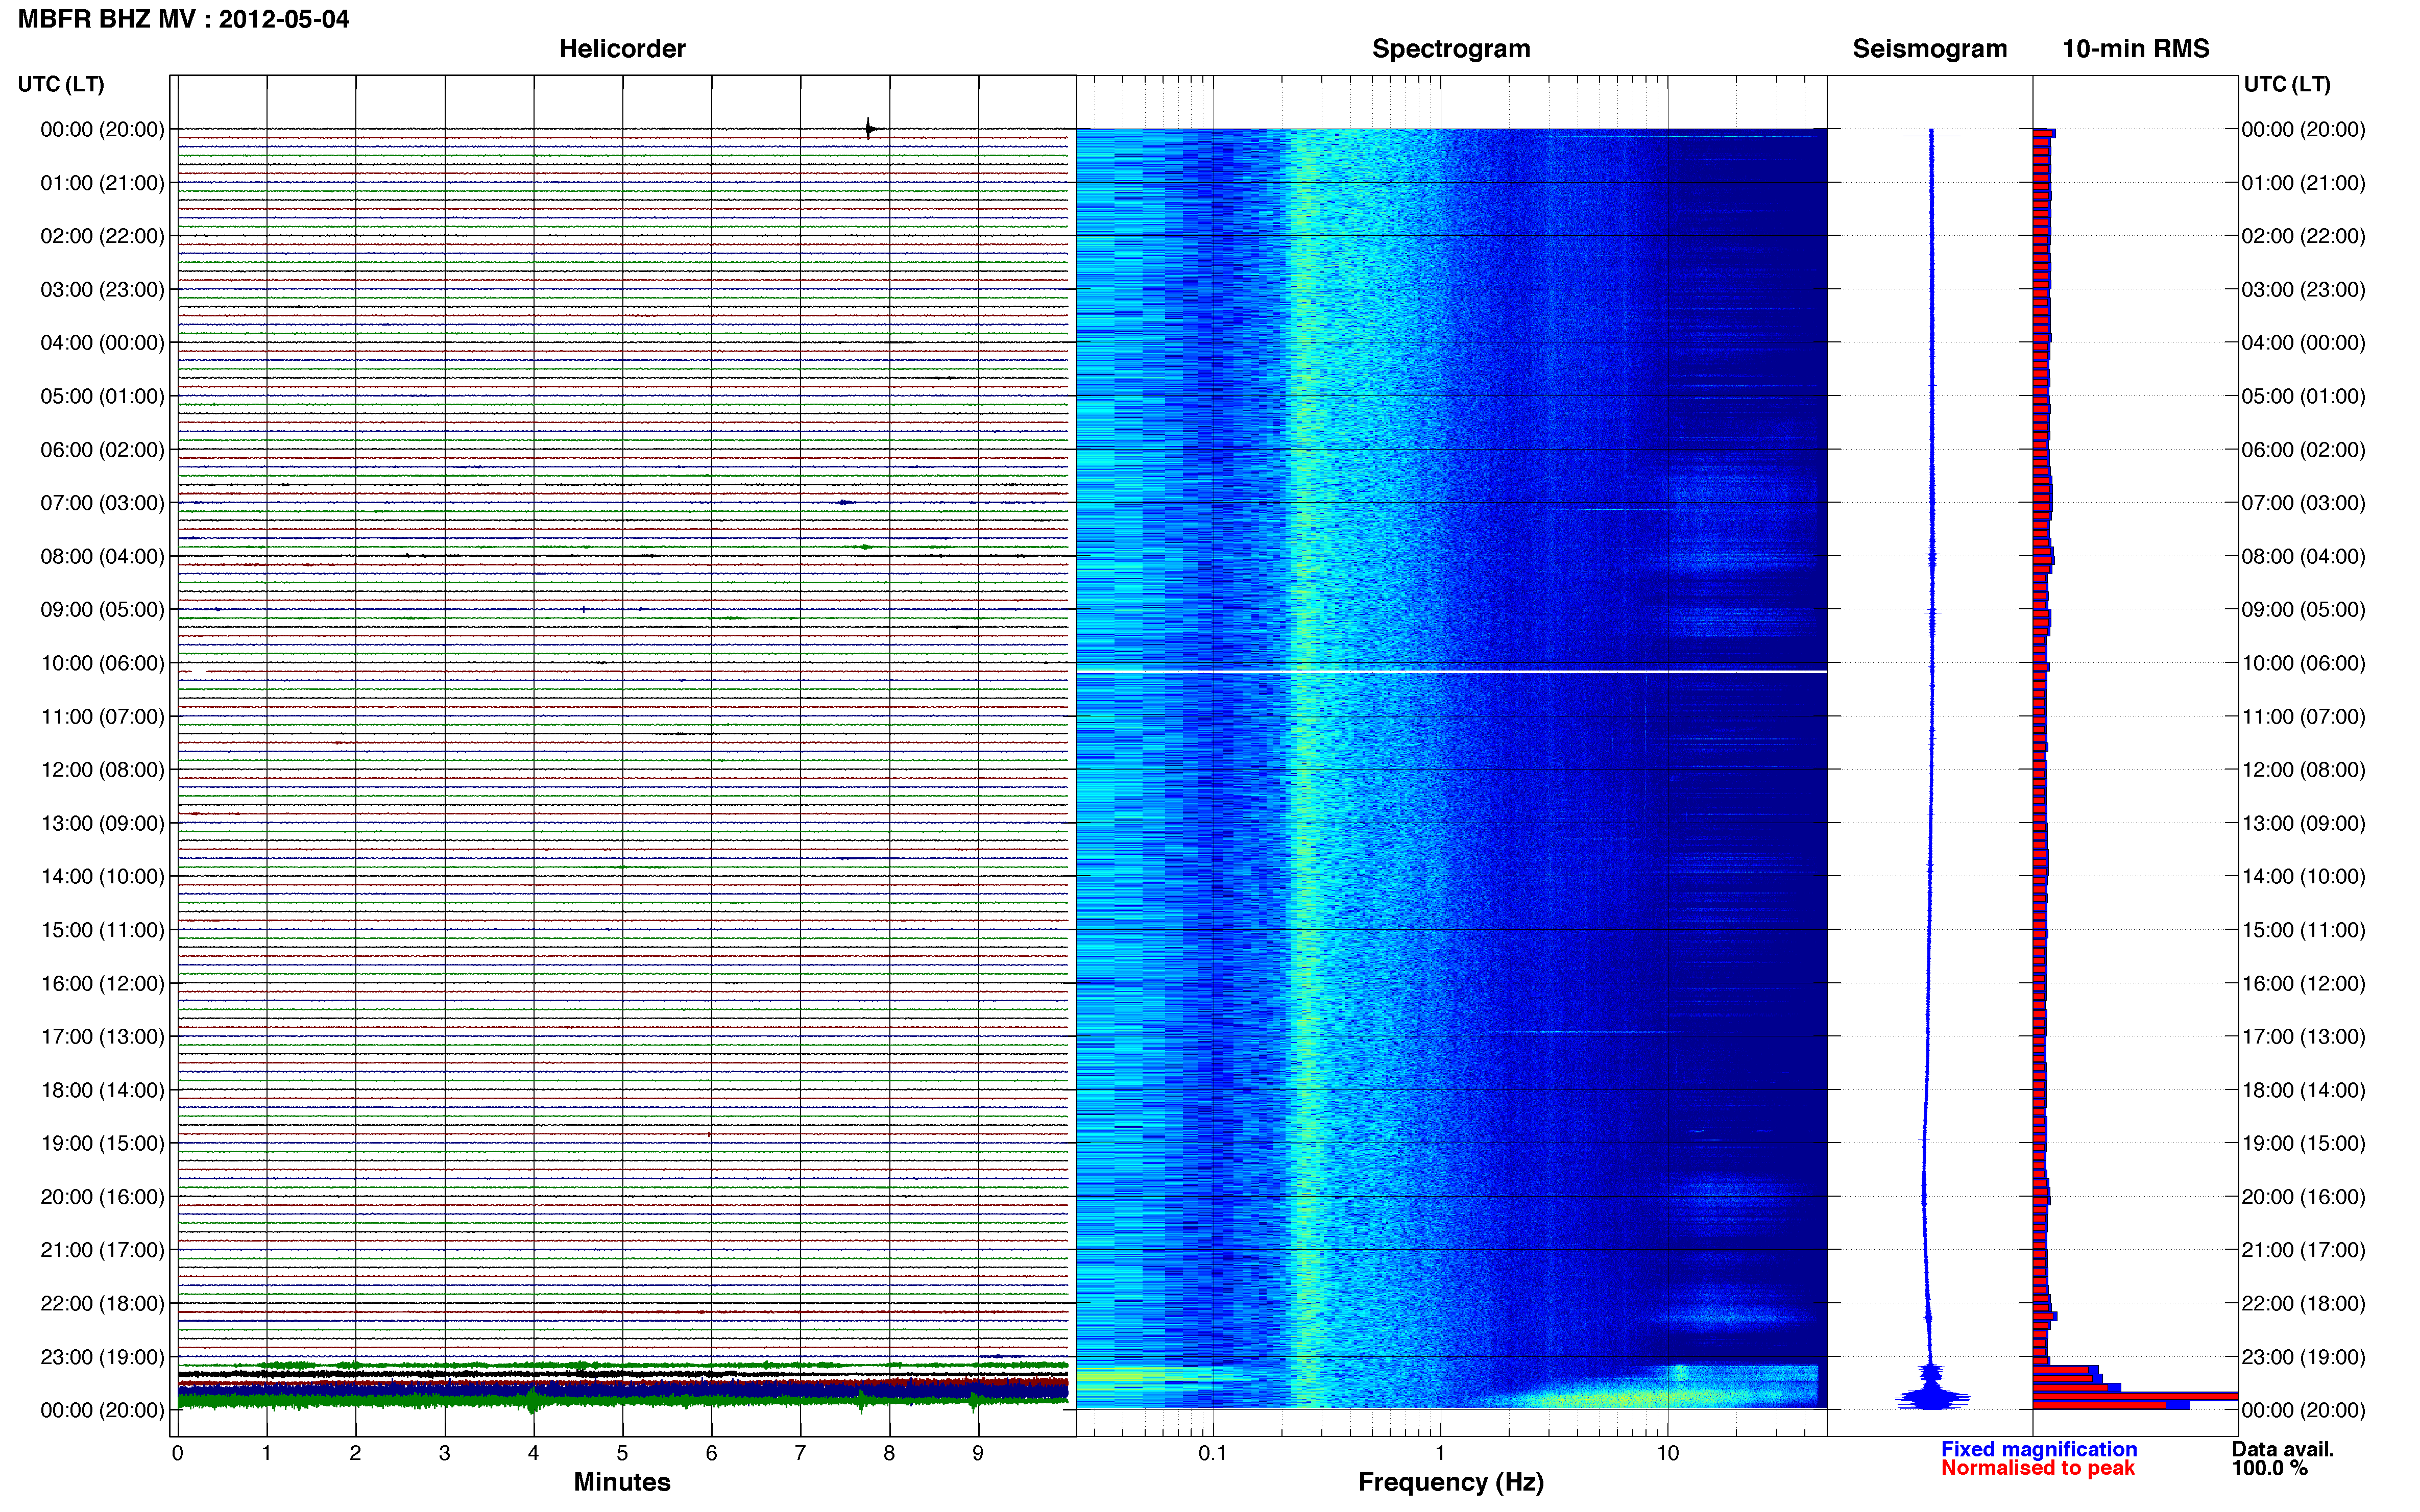Click the plot title 'MBFR BHZ MV : 2012-05-04'

point(184,19)
